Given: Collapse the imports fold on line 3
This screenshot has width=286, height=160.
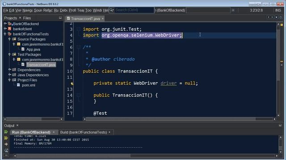Looking at the screenshot, I should pos(79,29).
